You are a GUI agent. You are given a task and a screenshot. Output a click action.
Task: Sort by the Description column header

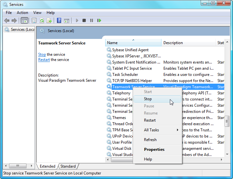pyautogui.click(x=188, y=43)
